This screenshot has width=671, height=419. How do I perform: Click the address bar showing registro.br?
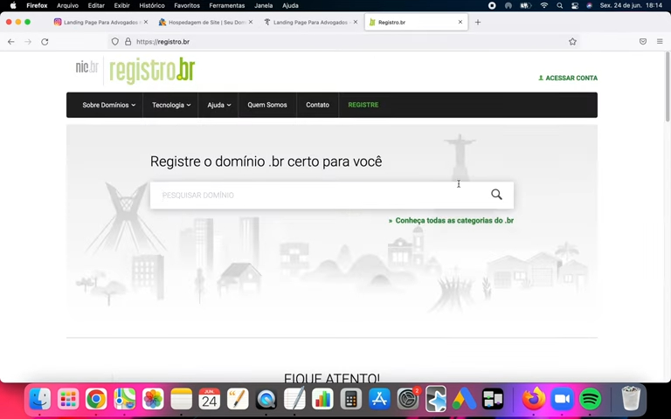pyautogui.click(x=342, y=42)
